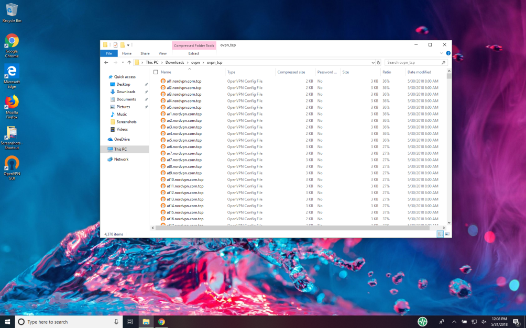Open the Share ribbon tab
This screenshot has height=328, width=526.
[145, 53]
